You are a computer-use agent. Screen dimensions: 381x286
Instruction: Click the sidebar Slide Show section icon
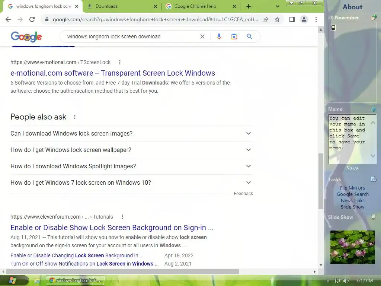[374, 217]
